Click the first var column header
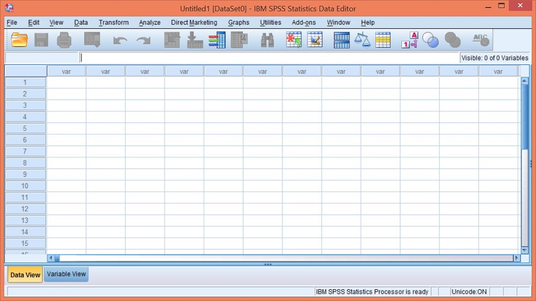Screen dimensions: 536x301 [x=66, y=71]
